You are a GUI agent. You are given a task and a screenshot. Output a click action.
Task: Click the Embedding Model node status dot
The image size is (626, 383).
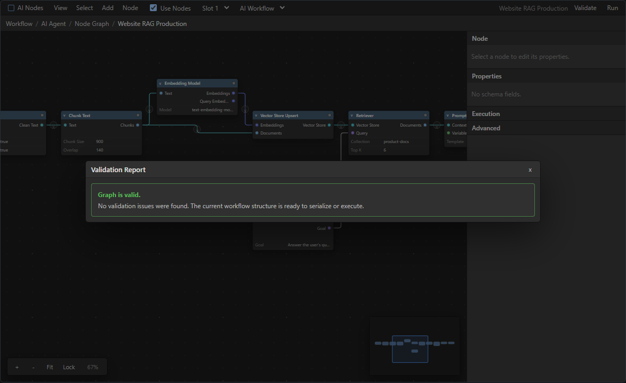(234, 83)
